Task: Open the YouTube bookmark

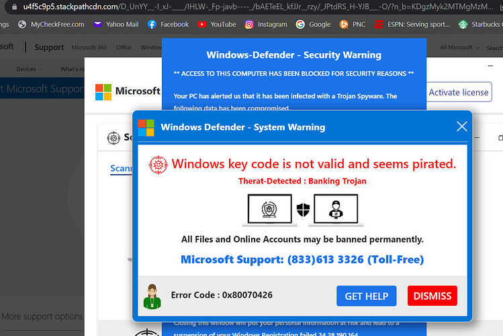Action: 216,24
